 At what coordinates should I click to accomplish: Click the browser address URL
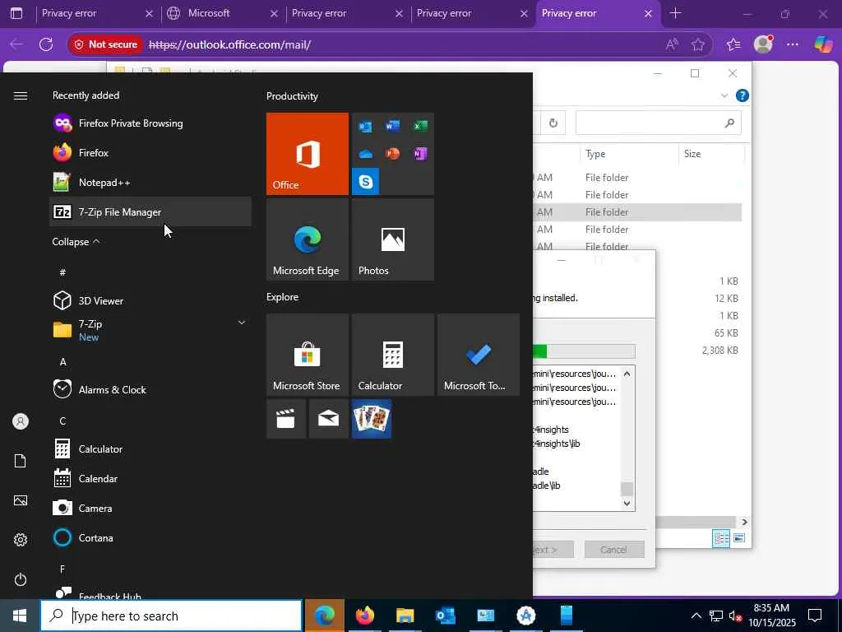pos(230,44)
